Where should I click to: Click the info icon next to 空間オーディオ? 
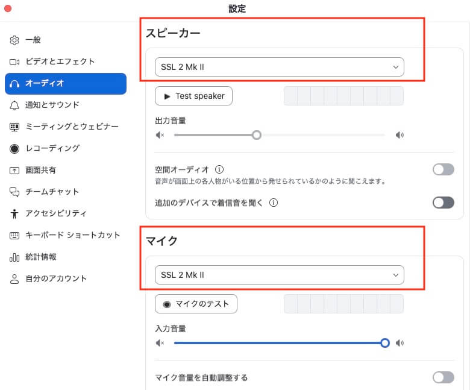(219, 169)
